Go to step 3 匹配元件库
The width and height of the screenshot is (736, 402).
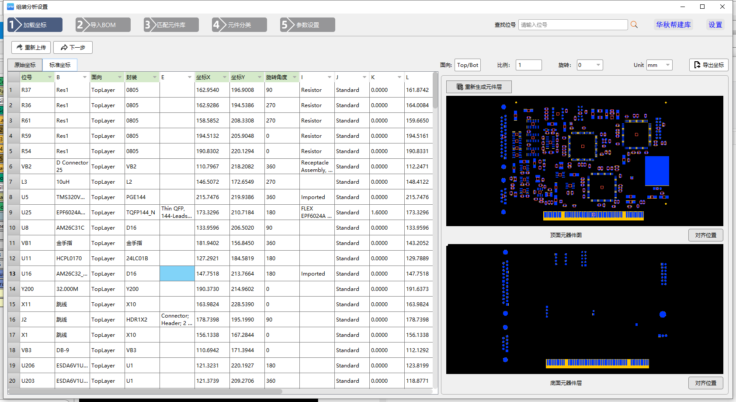(171, 25)
